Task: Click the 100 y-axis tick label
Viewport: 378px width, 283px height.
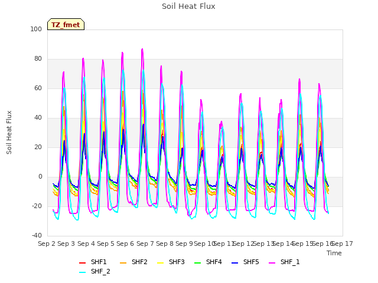Action: tap(36, 29)
